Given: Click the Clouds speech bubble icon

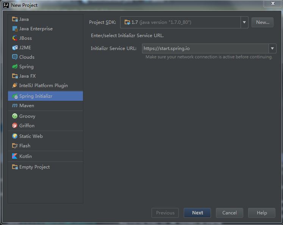Looking at the screenshot, I should point(15,57).
